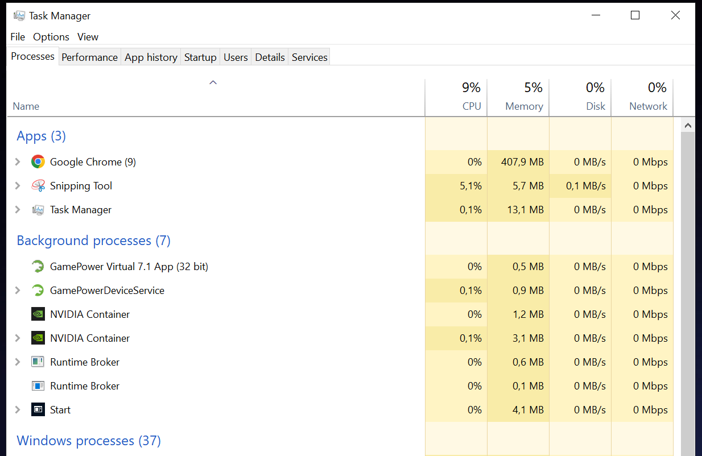
Task: Select the Processes tab
Action: pos(32,56)
